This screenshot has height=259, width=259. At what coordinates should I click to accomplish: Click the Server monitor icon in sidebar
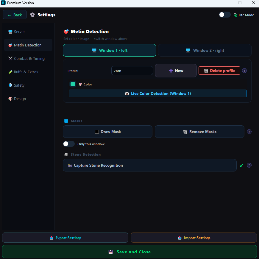point(10,32)
